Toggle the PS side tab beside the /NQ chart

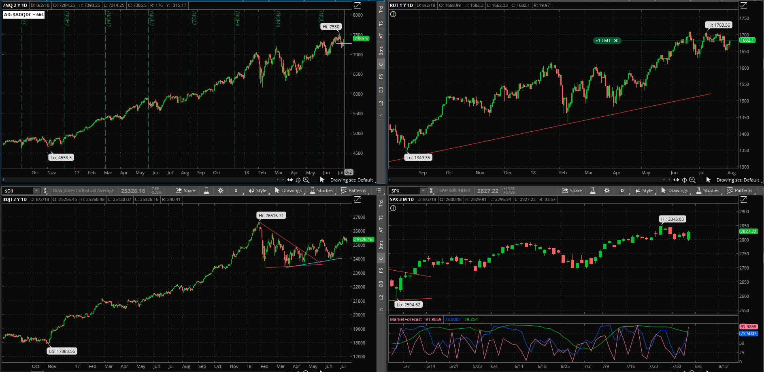pos(381,77)
